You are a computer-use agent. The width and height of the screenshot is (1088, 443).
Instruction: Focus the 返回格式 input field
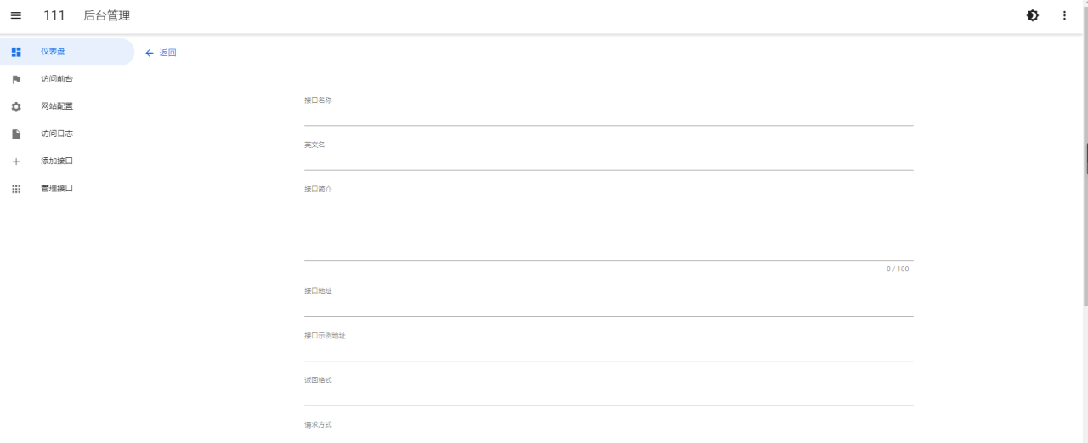pos(609,395)
